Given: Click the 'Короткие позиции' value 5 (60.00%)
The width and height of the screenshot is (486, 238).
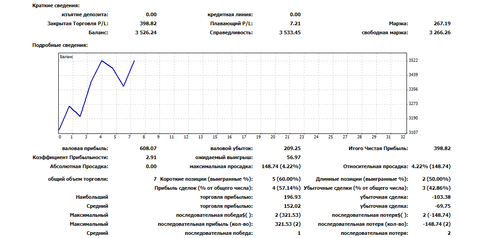Looking at the screenshot, I should 285,179.
